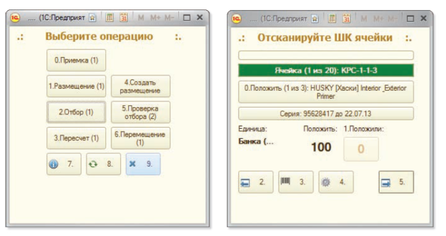Image resolution: width=446 pixels, height=236 pixels.
Task: Close the menu with the X button 9
Action: (x=143, y=164)
